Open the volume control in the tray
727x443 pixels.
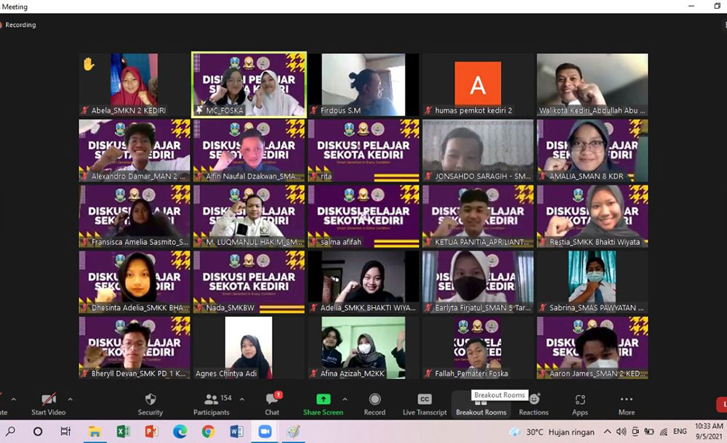coord(622,431)
